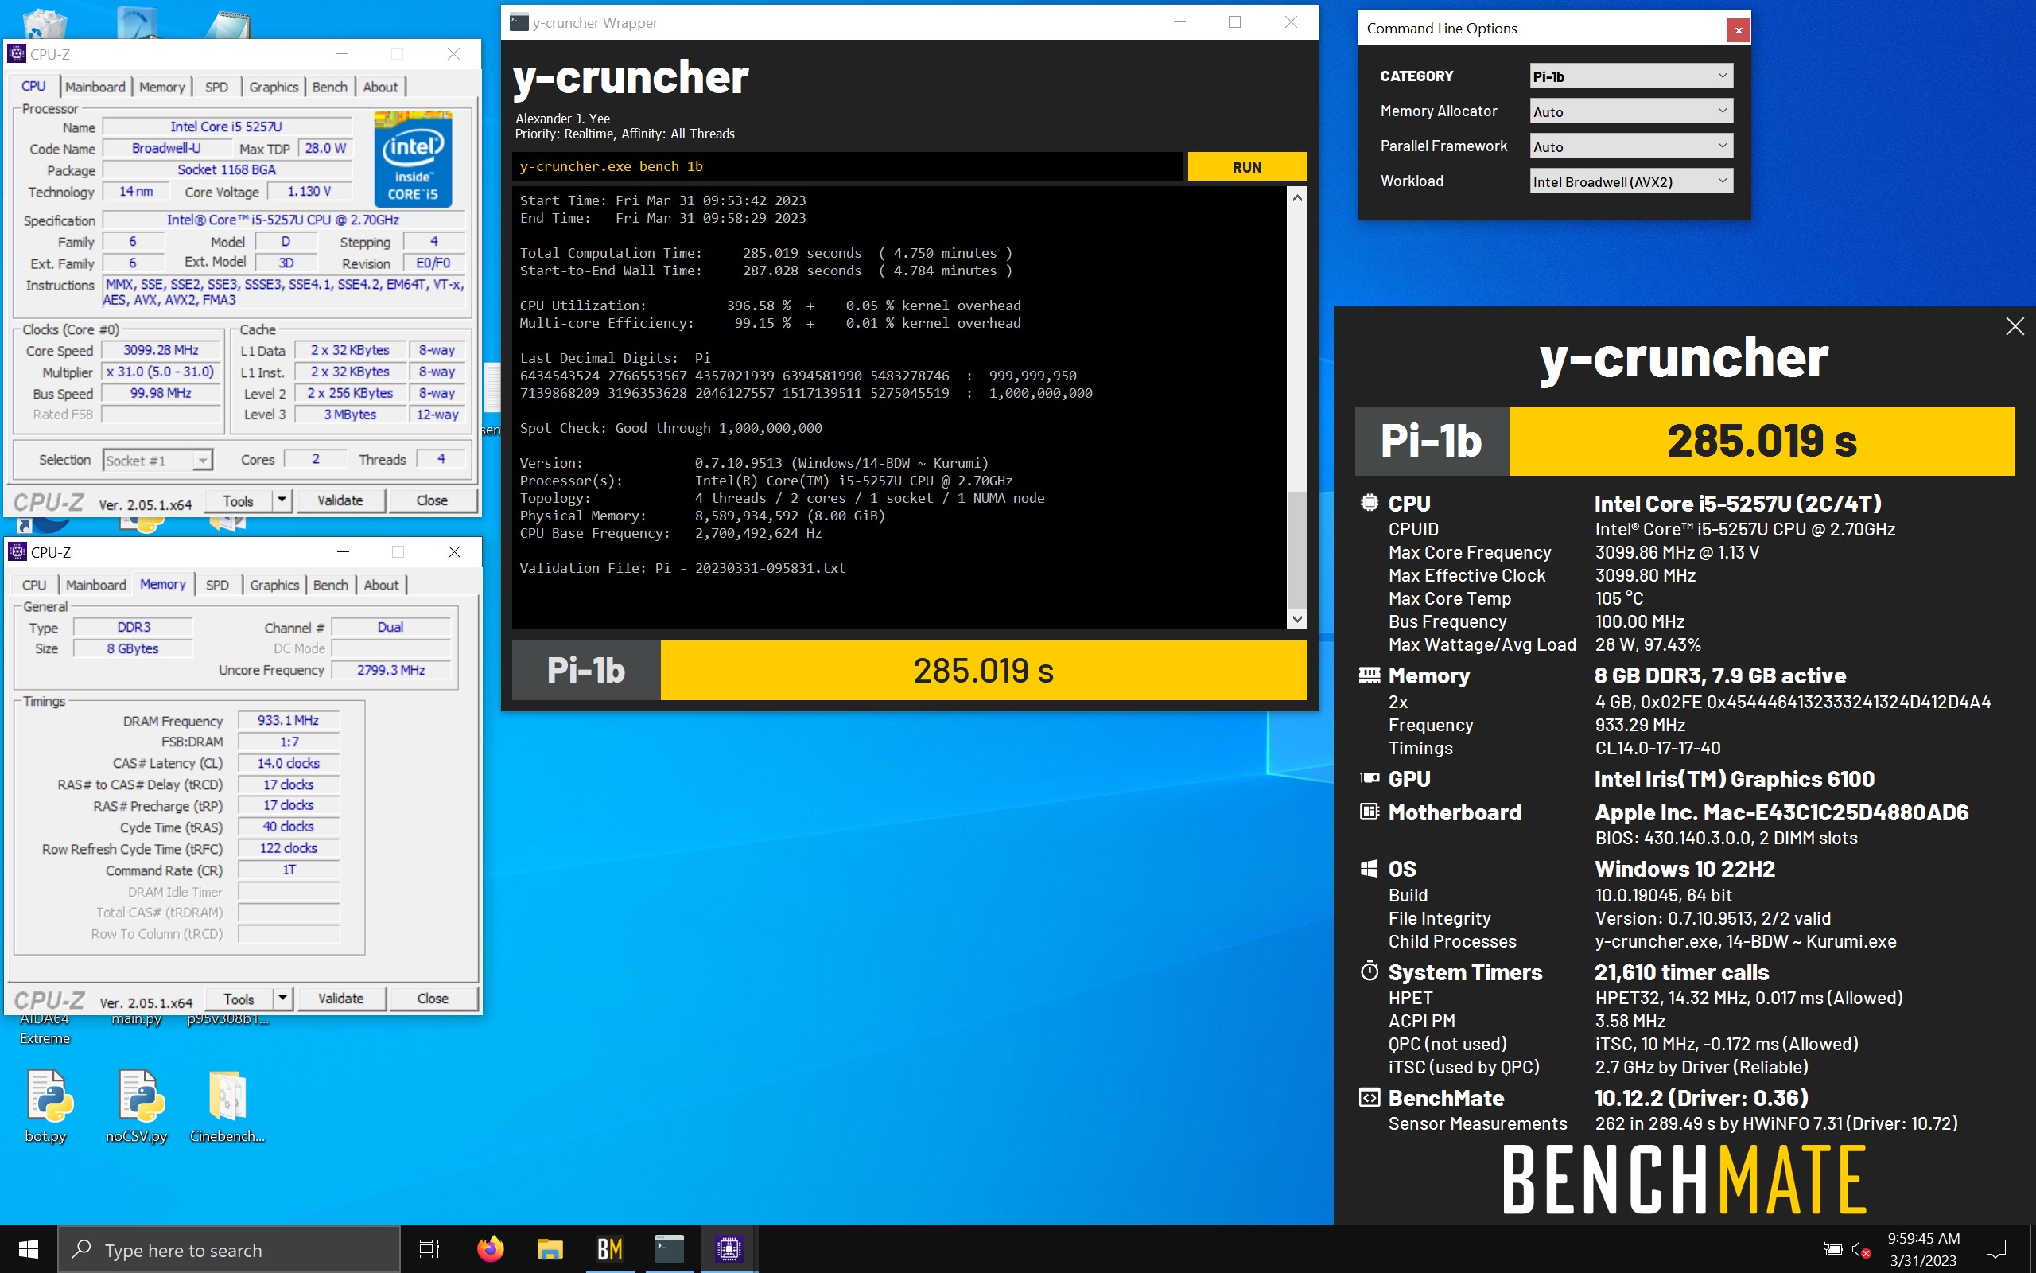This screenshot has width=2036, height=1273.
Task: Click the CPU-Z Memory window title icon
Action: click(x=17, y=551)
